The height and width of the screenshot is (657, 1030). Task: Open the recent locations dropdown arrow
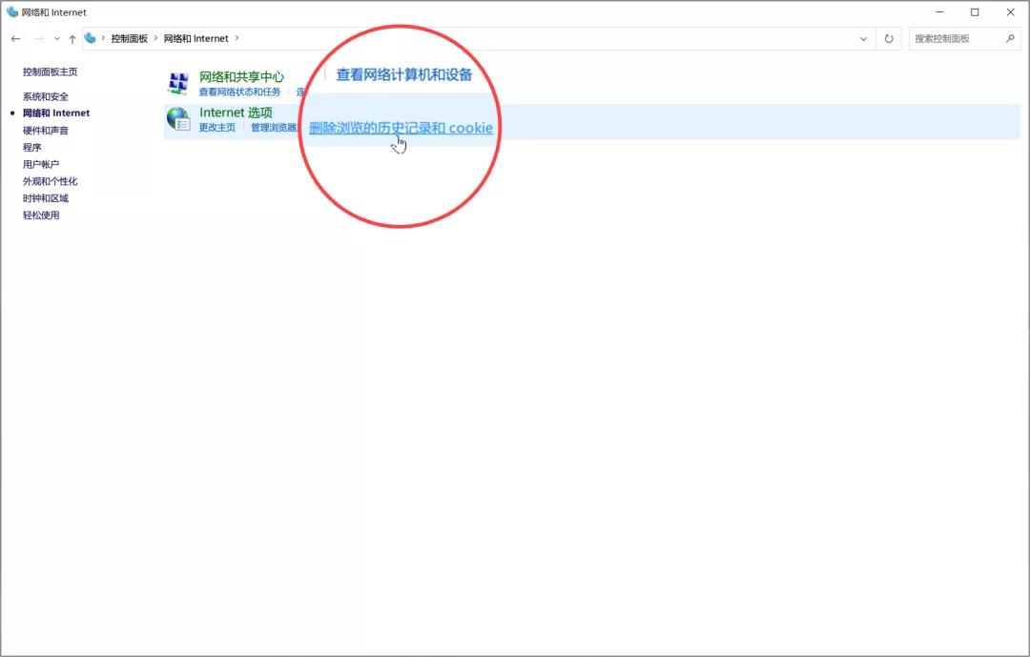(57, 39)
